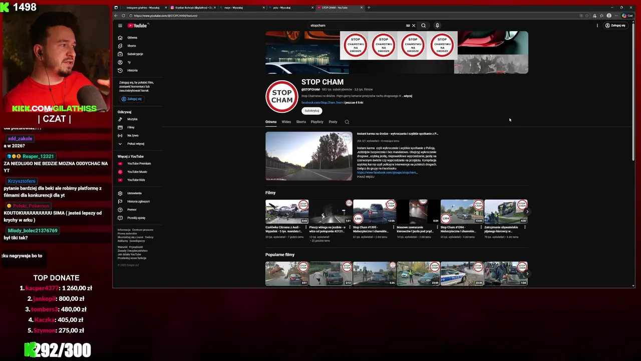
Task: Open 'Prywatność' footer link
Action: [136, 247]
